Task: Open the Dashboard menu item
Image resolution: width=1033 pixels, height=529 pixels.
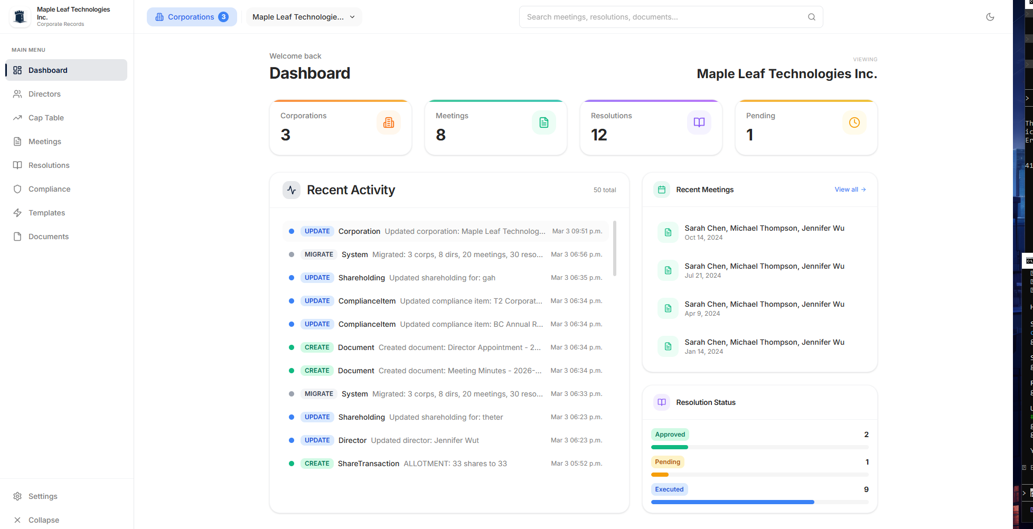Action: tap(67, 70)
